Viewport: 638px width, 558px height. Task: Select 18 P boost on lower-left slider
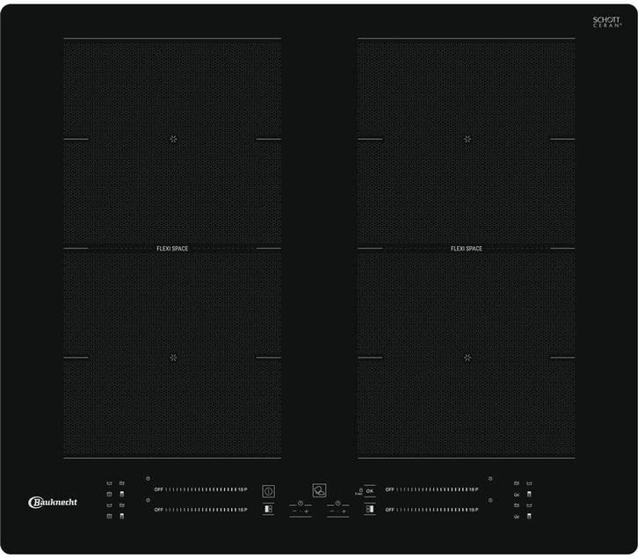pos(243,510)
